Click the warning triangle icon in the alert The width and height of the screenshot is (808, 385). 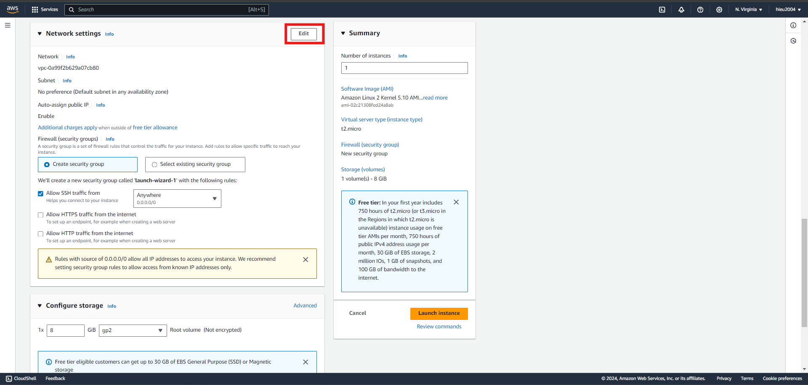point(49,259)
